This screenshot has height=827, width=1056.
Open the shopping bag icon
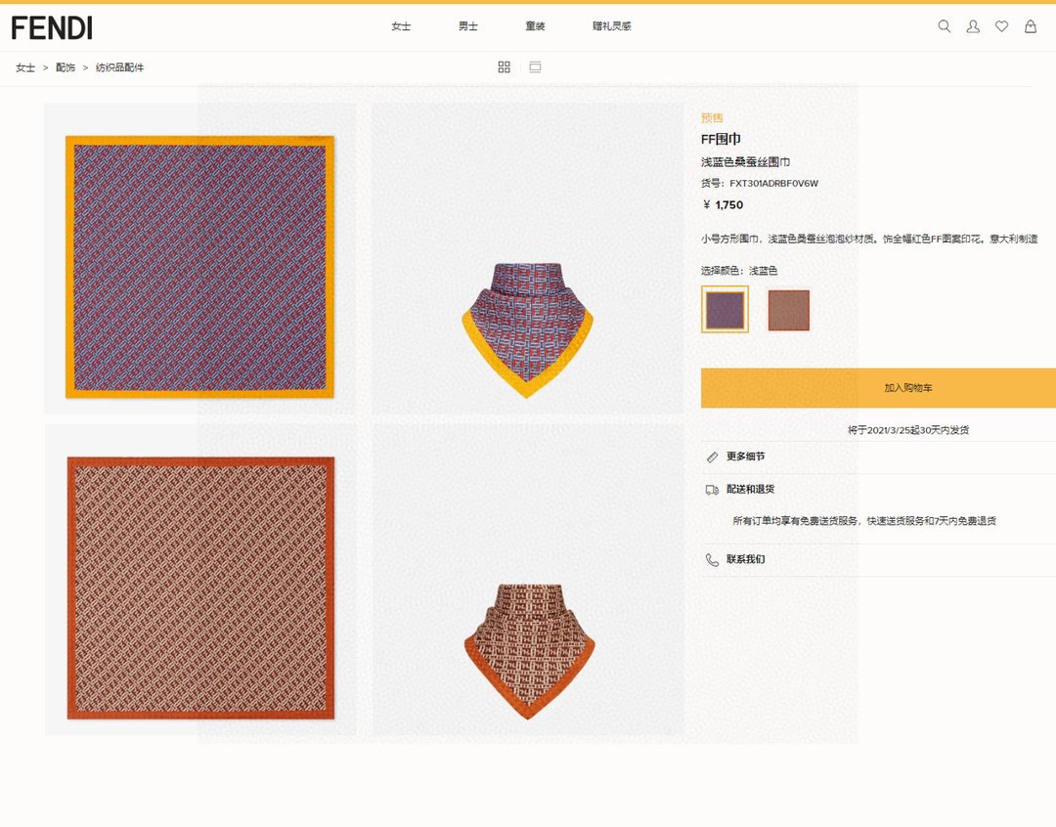point(1030,26)
